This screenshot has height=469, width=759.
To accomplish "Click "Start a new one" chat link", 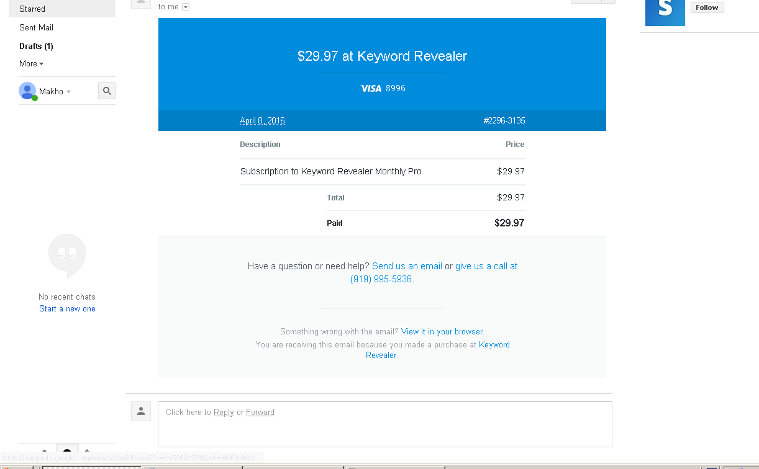I will (67, 308).
